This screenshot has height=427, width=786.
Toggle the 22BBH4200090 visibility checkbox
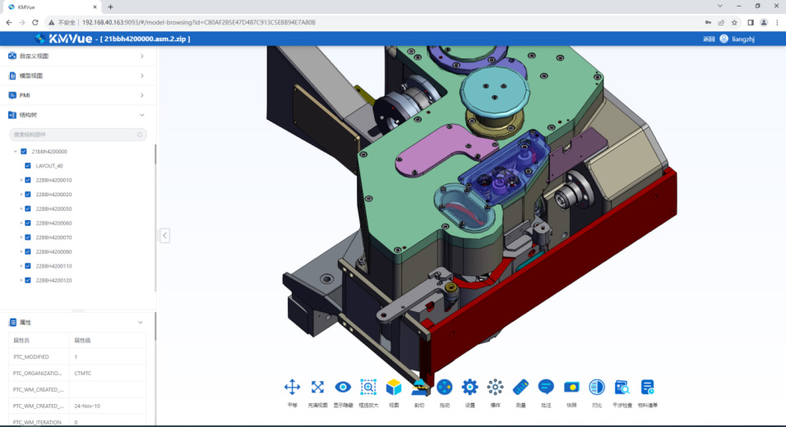click(x=28, y=251)
